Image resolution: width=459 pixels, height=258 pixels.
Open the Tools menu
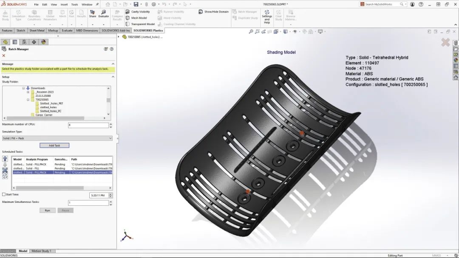coord(74,5)
